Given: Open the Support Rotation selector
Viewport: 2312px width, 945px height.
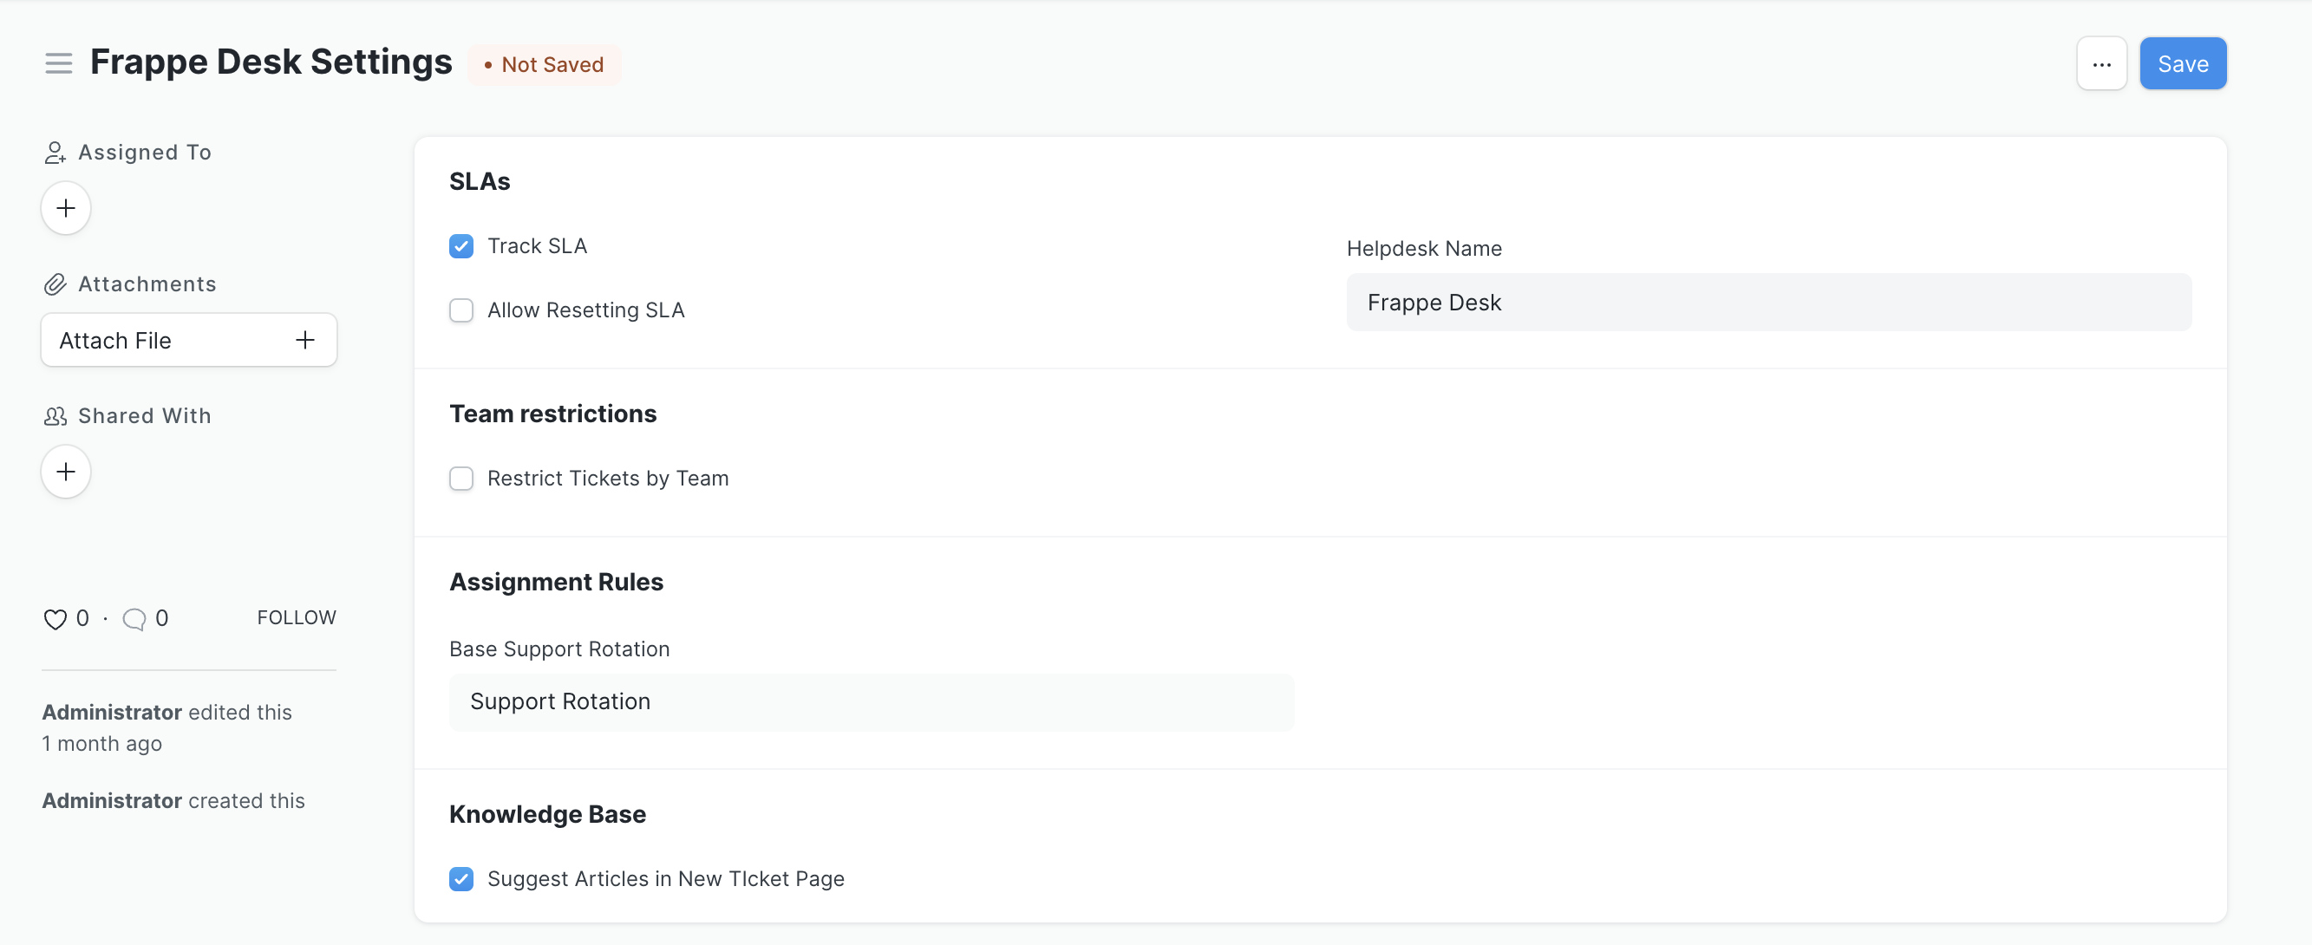Looking at the screenshot, I should [x=870, y=701].
